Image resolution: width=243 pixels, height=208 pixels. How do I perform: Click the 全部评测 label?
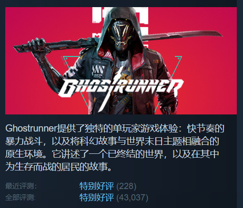click(x=20, y=198)
